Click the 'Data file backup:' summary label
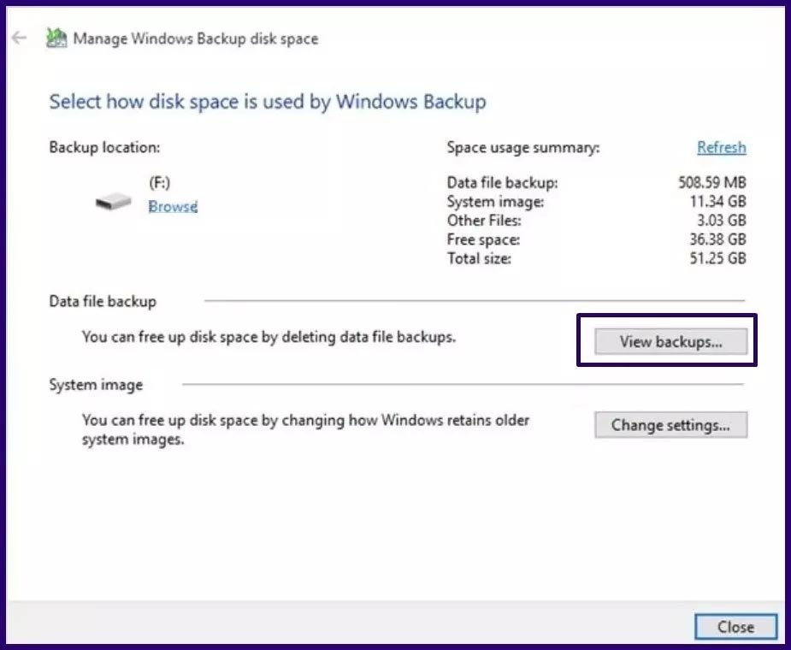The width and height of the screenshot is (791, 650). pyautogui.click(x=503, y=182)
